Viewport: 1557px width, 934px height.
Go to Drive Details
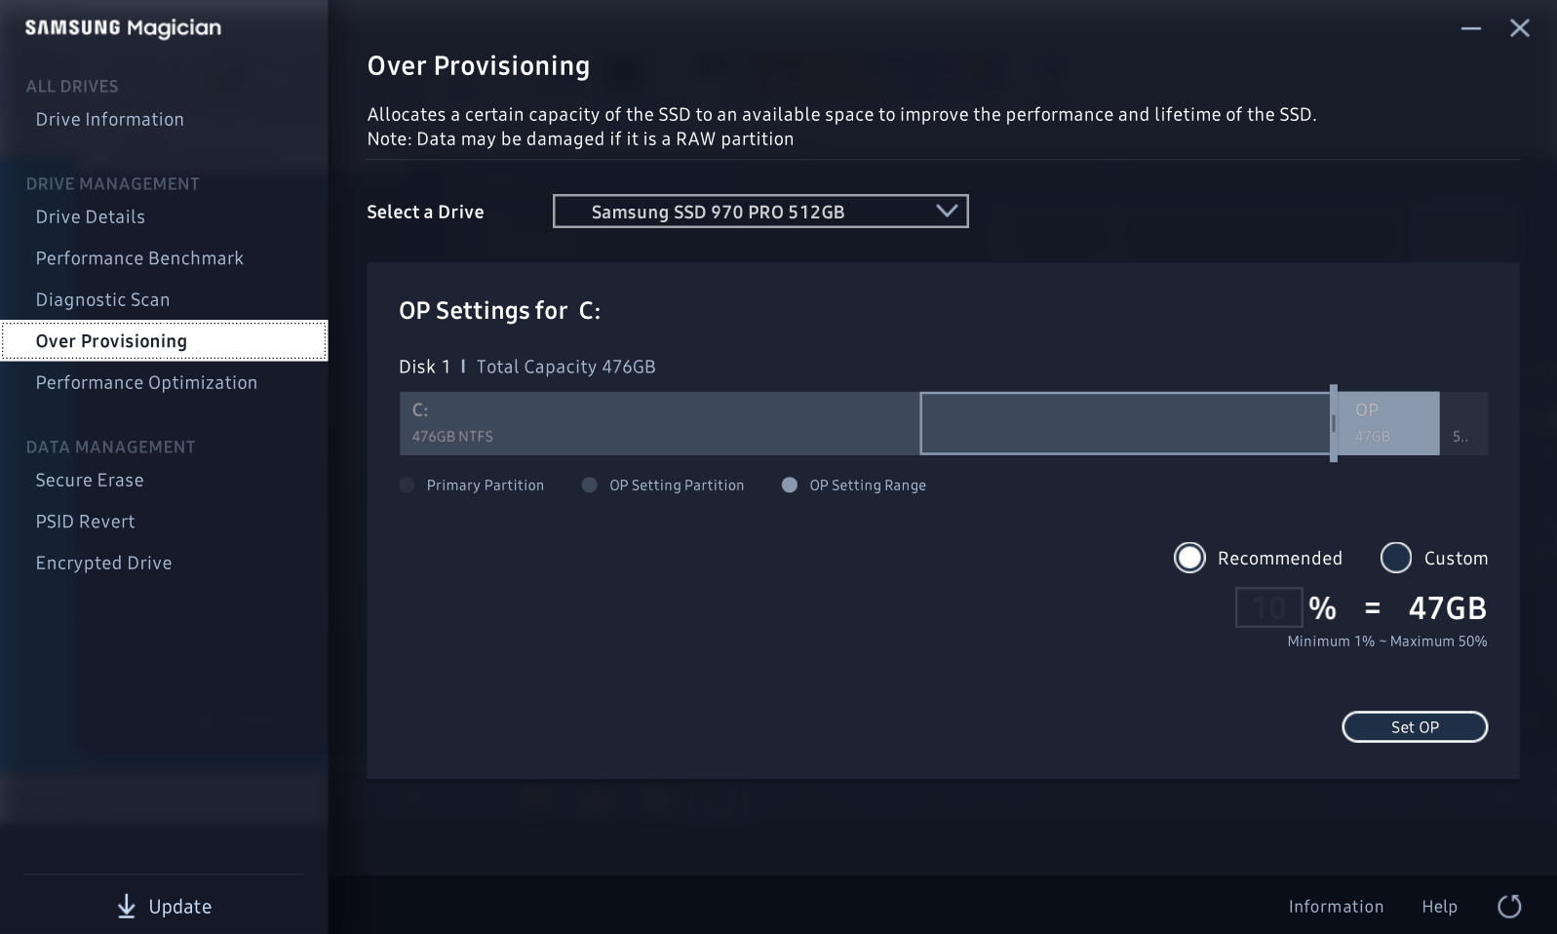91,216
